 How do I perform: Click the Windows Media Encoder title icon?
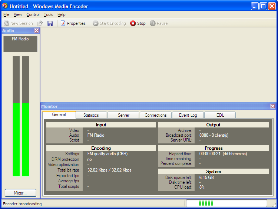click(5, 6)
